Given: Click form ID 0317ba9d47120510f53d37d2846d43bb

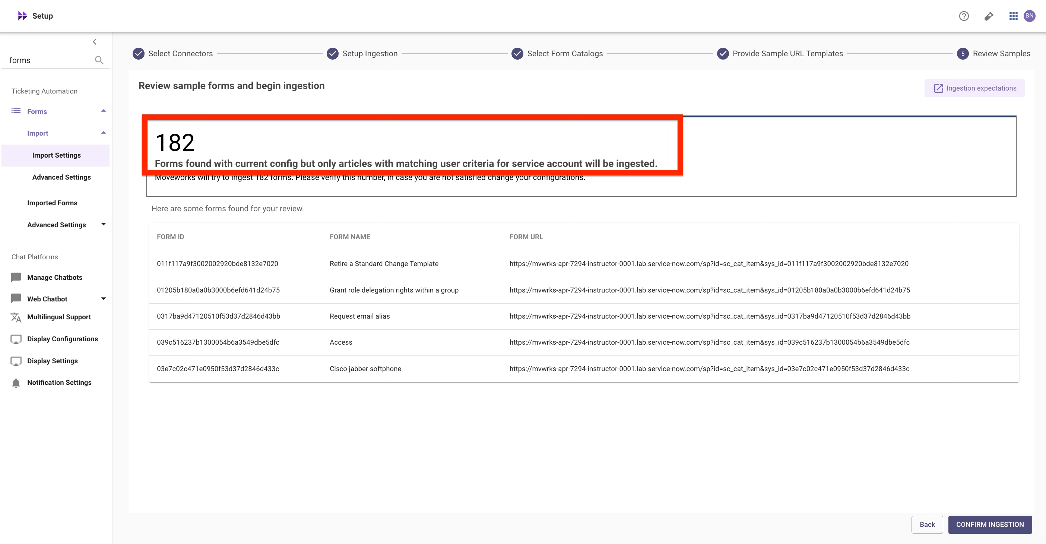Looking at the screenshot, I should point(218,316).
